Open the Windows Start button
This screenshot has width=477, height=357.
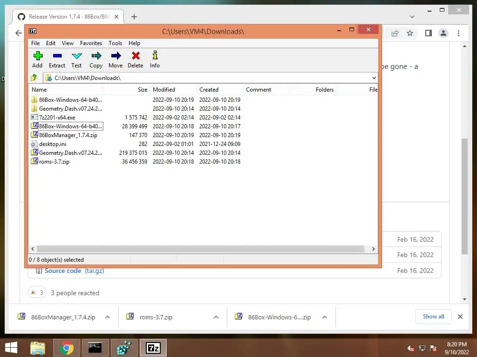click(11, 348)
